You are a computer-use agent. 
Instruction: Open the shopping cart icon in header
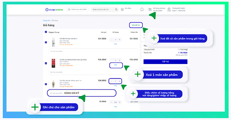point(150,9)
